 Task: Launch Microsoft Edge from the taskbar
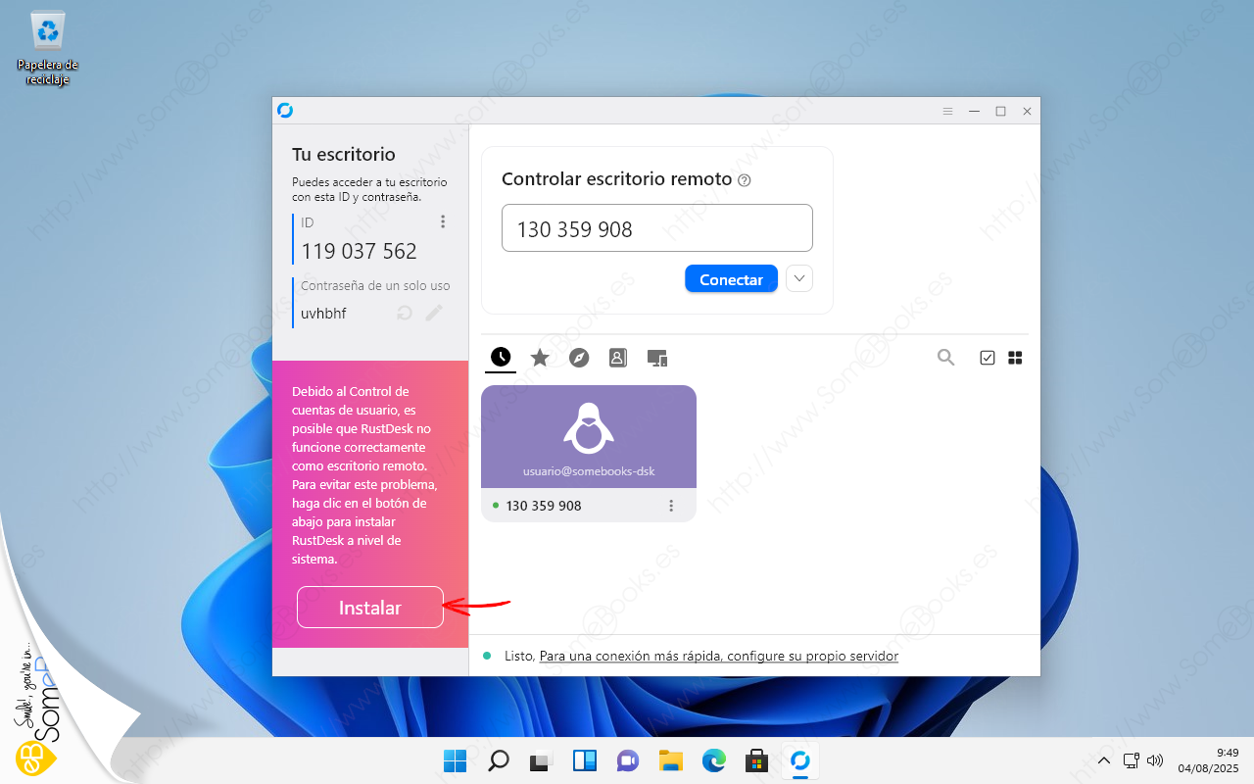point(714,760)
